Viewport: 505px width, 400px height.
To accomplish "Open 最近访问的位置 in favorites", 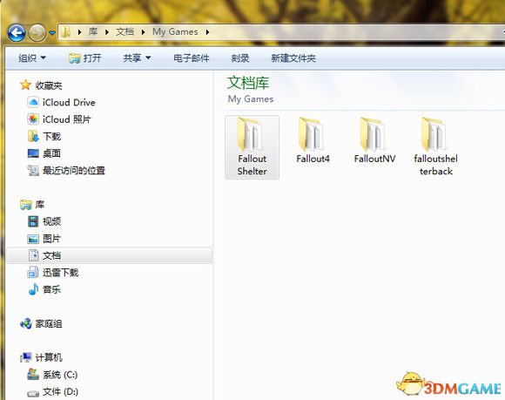I will 66,170.
